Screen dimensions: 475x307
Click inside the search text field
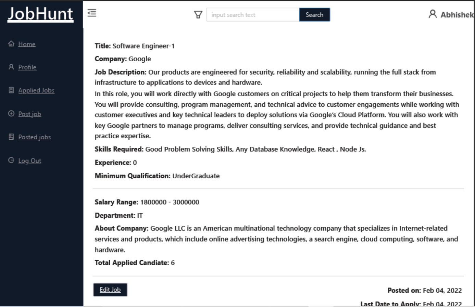[x=252, y=15]
